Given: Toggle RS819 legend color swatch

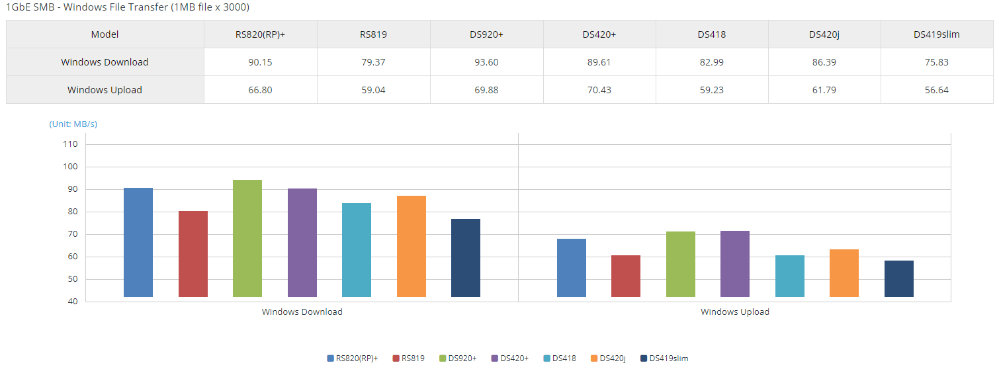Looking at the screenshot, I should coord(396,358).
